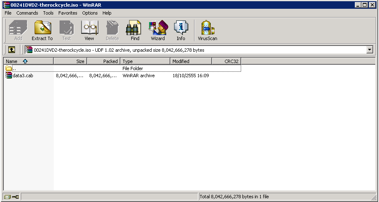379x202 pixels.
Task: Sort by the Size column header
Action: tap(70, 61)
